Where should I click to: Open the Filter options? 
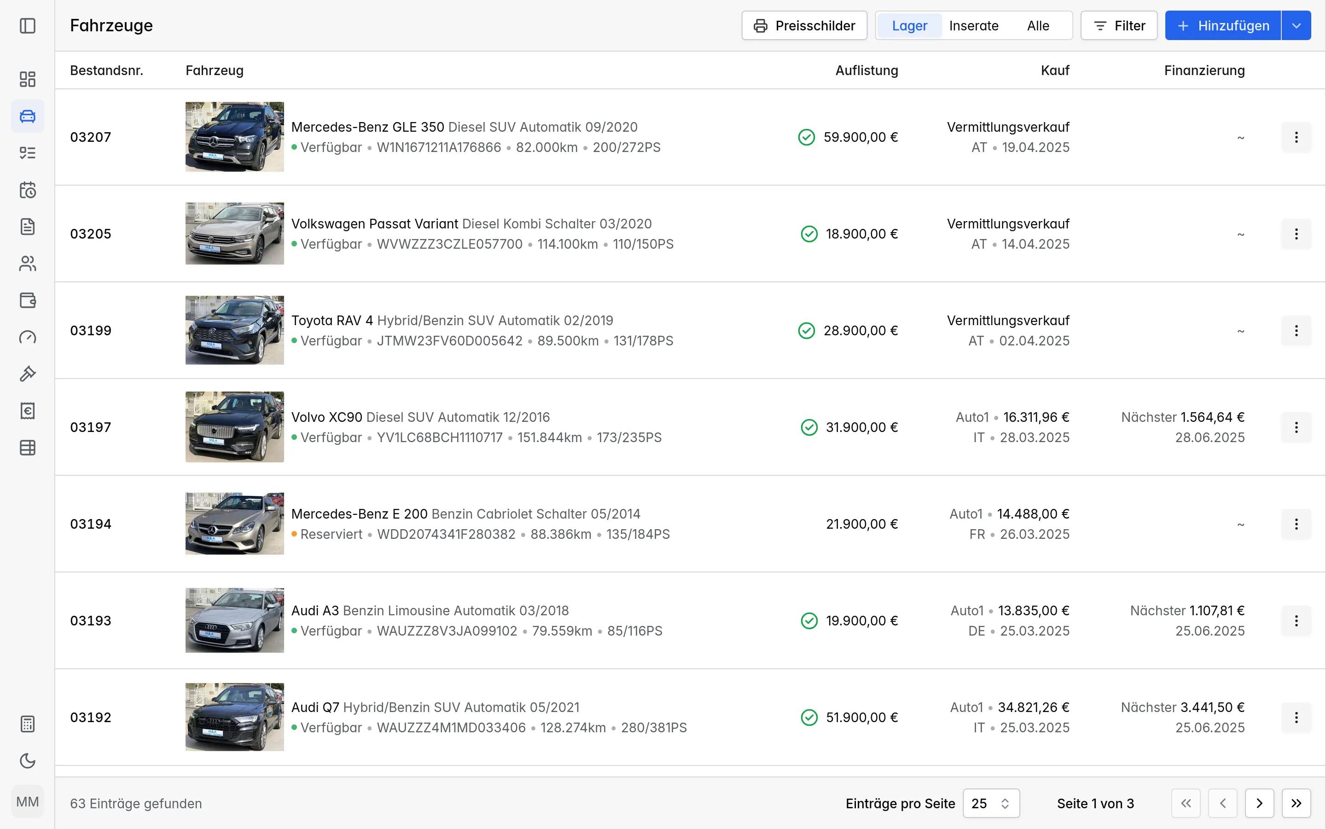coord(1119,26)
